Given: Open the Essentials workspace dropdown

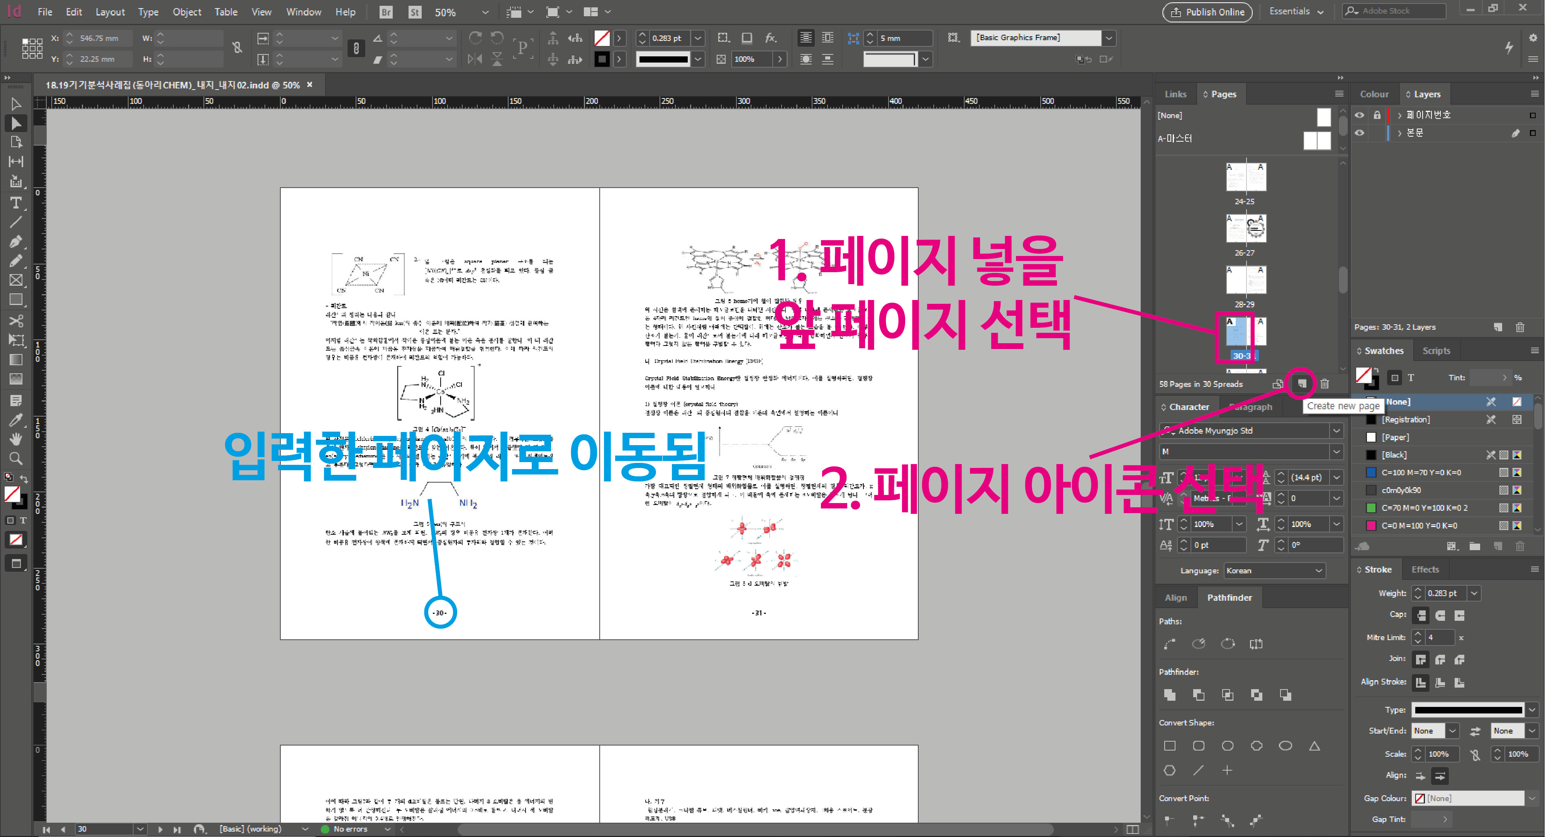Looking at the screenshot, I should coord(1296,12).
